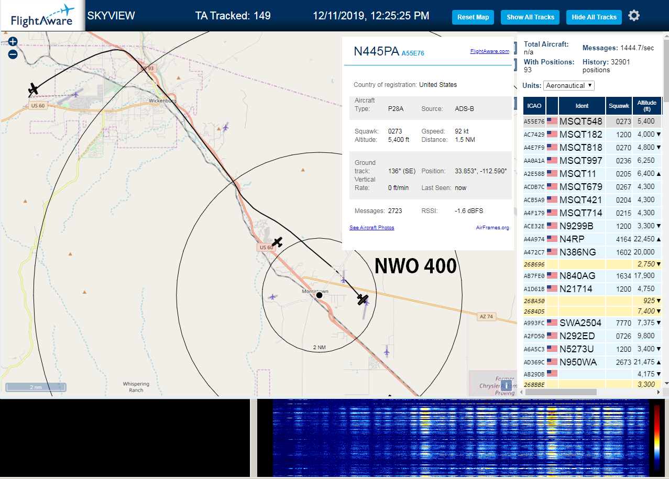Sort table by Ident column header
Image resolution: width=669 pixels, height=479 pixels.
tap(582, 106)
